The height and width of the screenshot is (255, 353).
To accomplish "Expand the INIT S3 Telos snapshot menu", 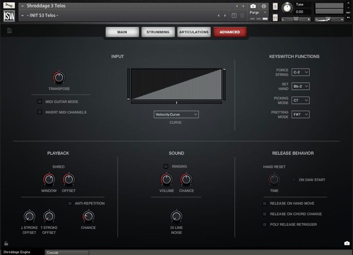I will point(22,16).
